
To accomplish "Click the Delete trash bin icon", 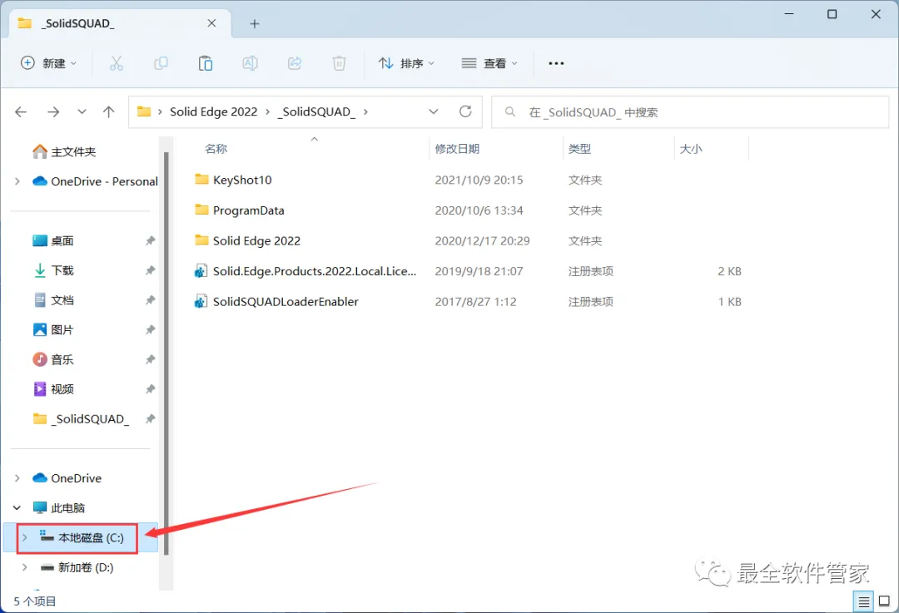I will [340, 63].
